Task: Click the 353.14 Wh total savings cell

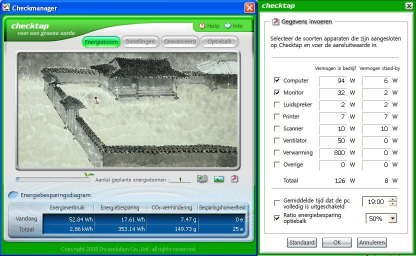Action: (x=120, y=229)
